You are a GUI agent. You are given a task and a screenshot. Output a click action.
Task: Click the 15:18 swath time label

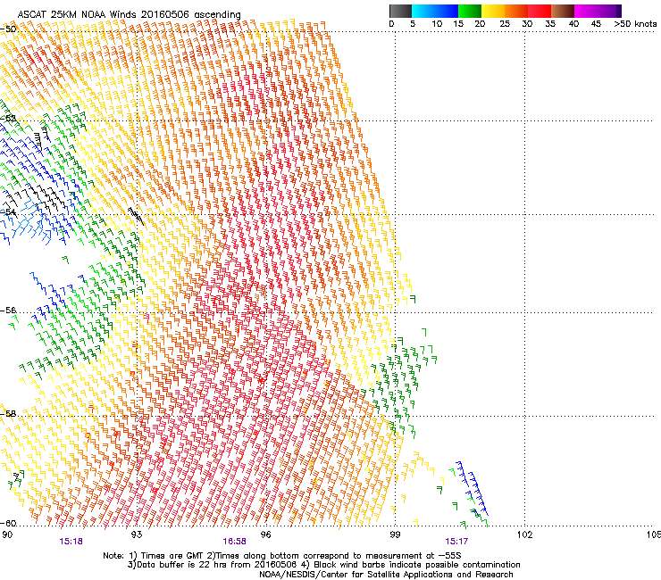click(x=71, y=542)
